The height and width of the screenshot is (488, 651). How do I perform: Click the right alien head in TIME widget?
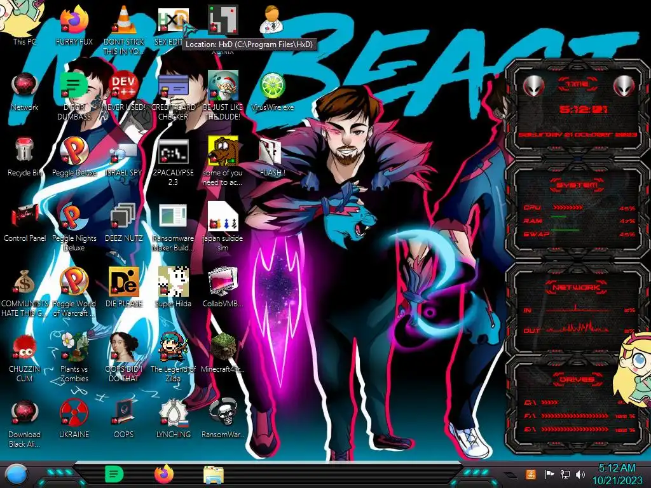point(624,86)
